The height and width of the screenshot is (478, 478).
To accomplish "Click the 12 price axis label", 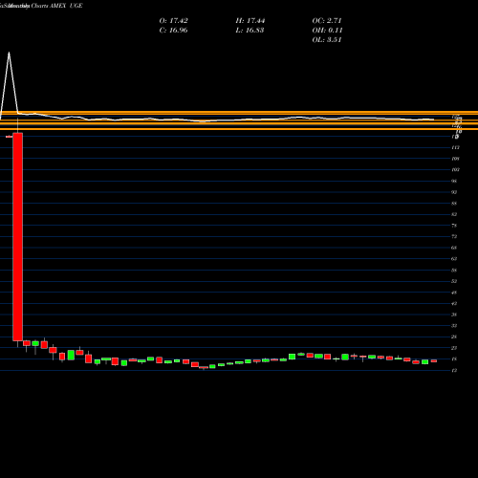I will (454, 370).
